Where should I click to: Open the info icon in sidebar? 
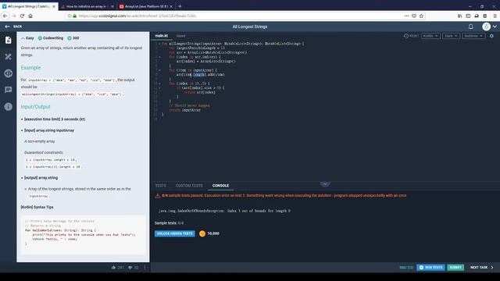tap(9, 106)
